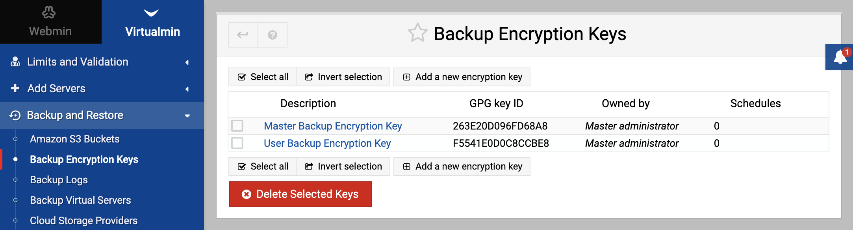853x230 pixels.
Task: Collapse the Backup and Restore arrow
Action: point(187,116)
